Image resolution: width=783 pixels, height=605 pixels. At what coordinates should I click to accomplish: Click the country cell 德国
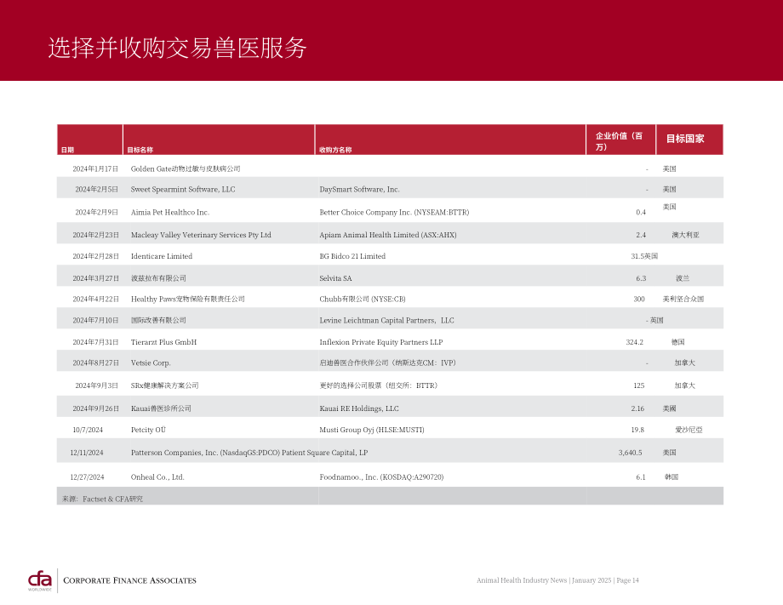click(x=678, y=342)
